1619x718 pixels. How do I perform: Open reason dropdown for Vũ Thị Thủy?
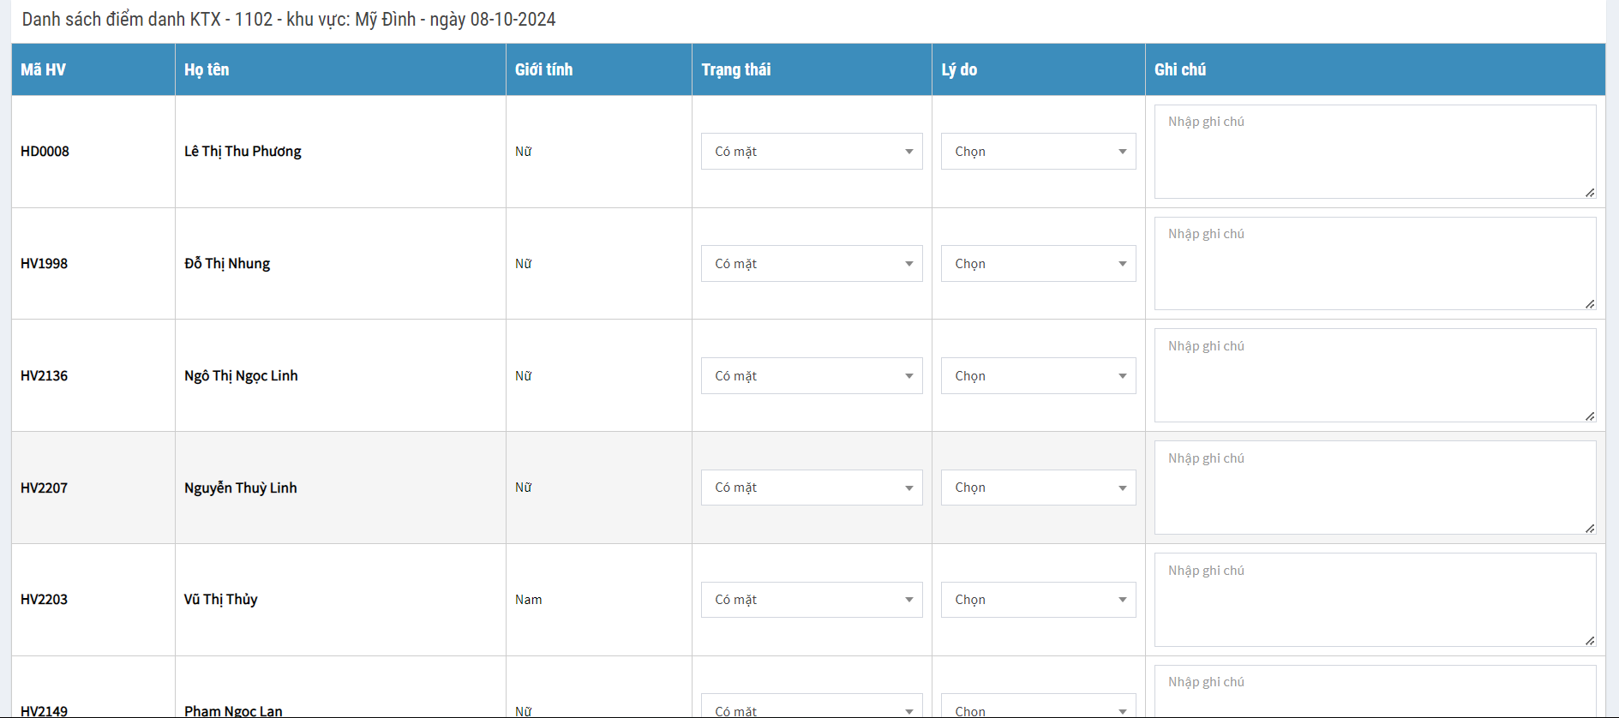click(x=1038, y=600)
